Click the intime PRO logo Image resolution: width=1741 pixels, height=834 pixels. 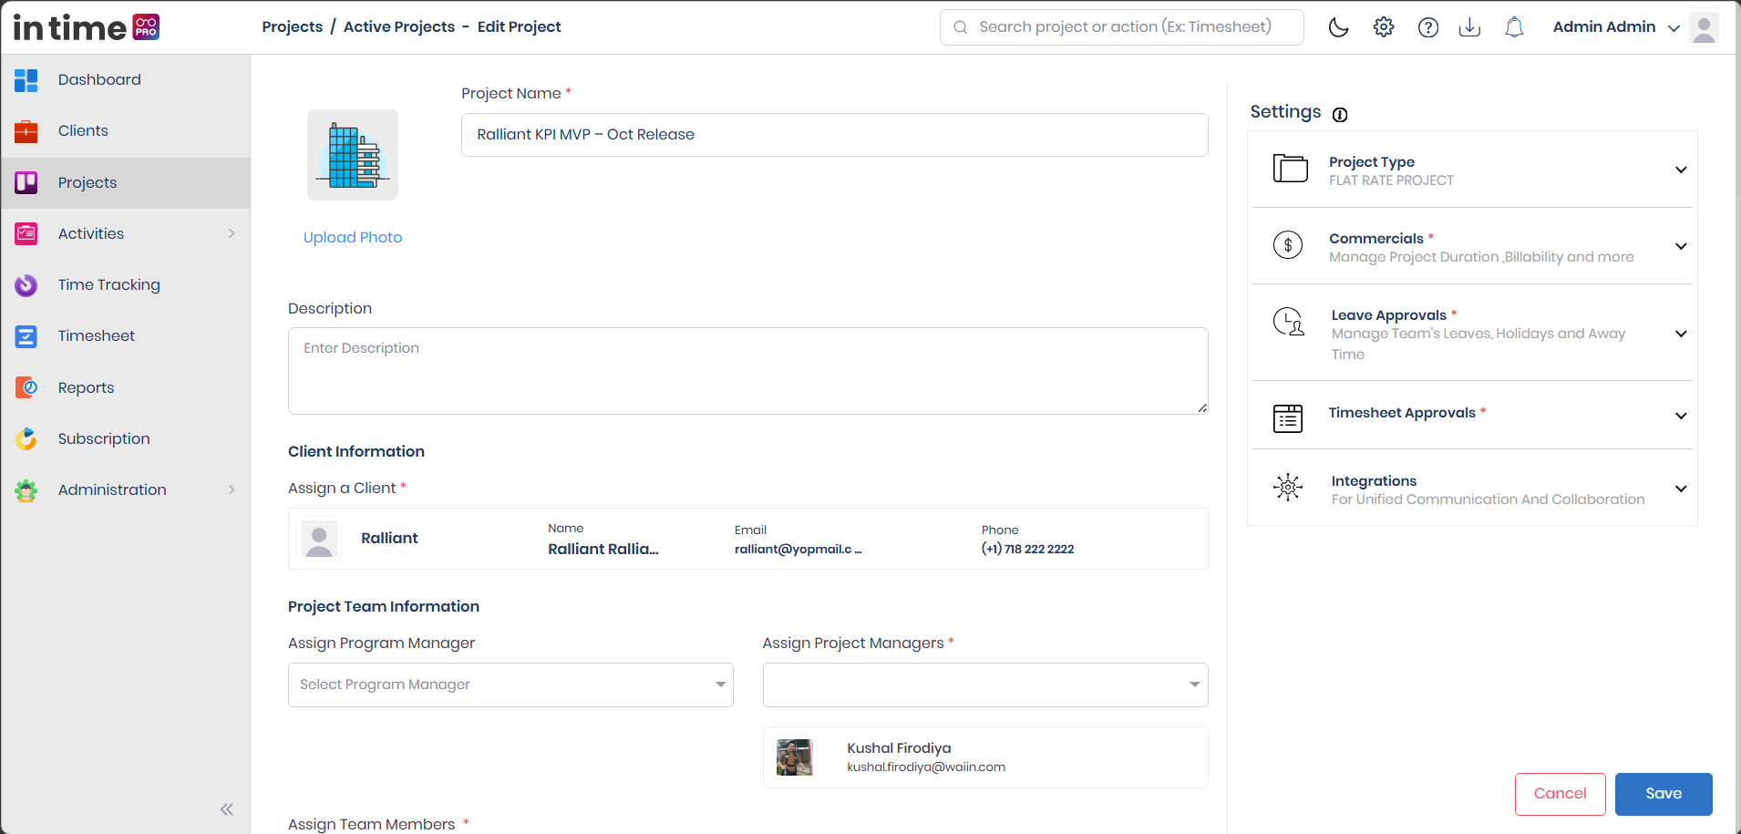(x=87, y=27)
